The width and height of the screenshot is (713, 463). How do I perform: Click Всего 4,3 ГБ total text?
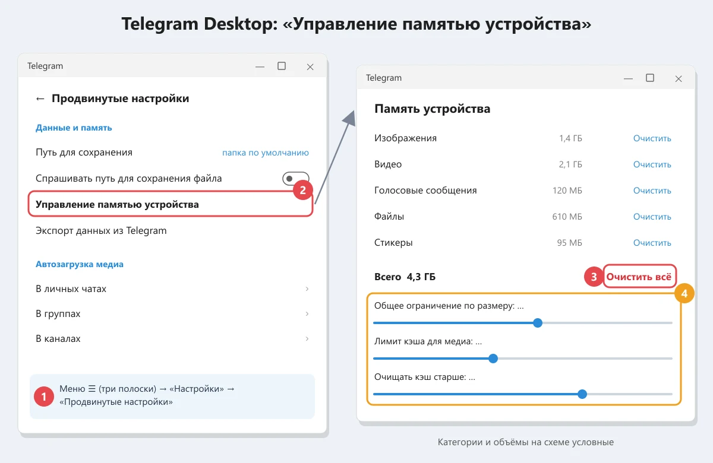coord(405,277)
